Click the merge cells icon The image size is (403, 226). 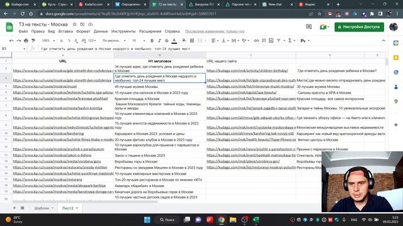coord(200,40)
